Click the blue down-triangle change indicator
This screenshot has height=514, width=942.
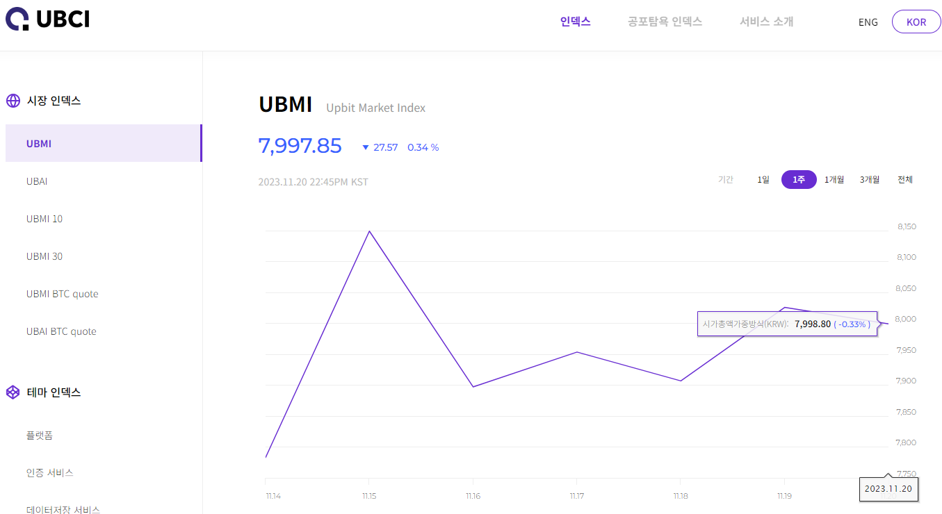[x=366, y=147]
